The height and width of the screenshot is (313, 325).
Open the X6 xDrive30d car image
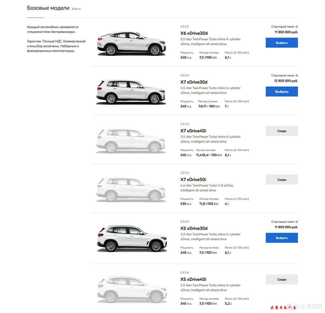[132, 44]
